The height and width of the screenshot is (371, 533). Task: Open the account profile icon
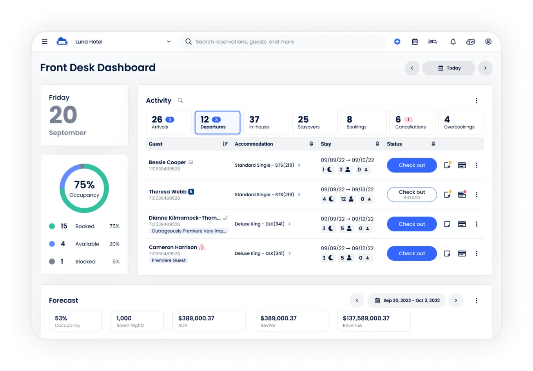tap(488, 41)
